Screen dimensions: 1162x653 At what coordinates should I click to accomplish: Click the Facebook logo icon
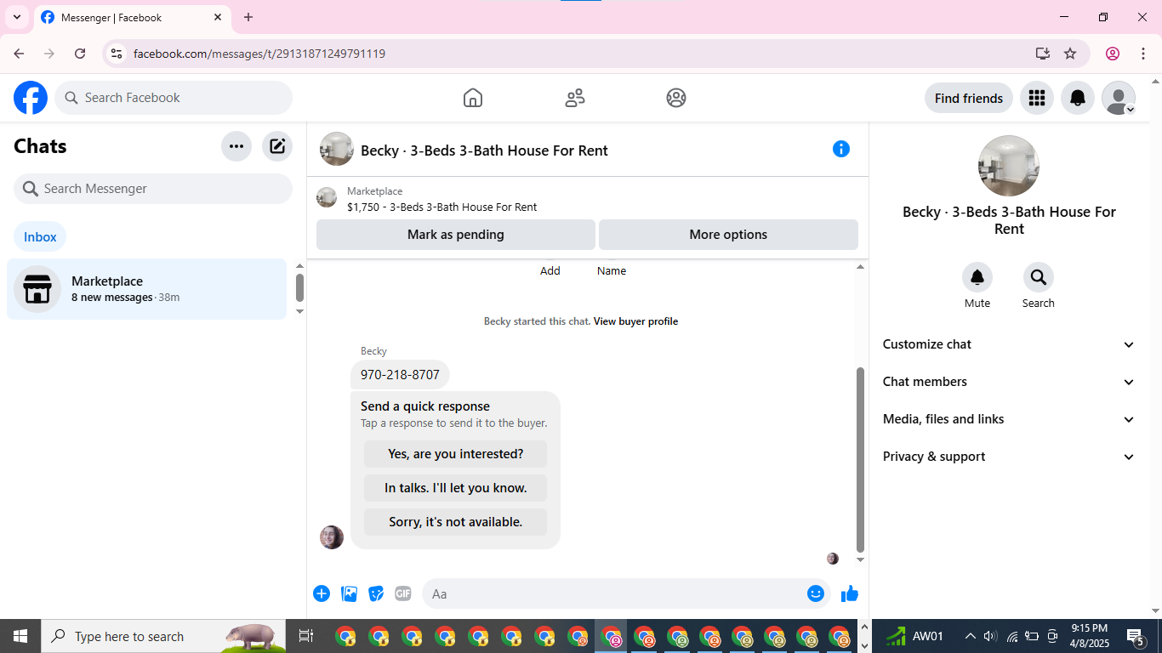(31, 98)
